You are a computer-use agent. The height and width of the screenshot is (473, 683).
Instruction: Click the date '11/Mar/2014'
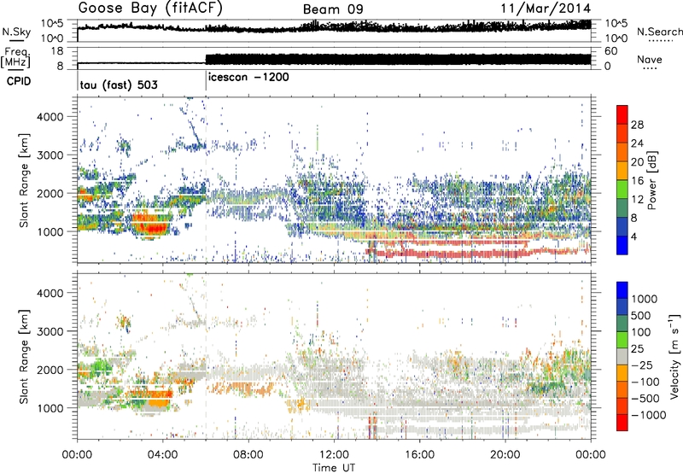(x=546, y=9)
